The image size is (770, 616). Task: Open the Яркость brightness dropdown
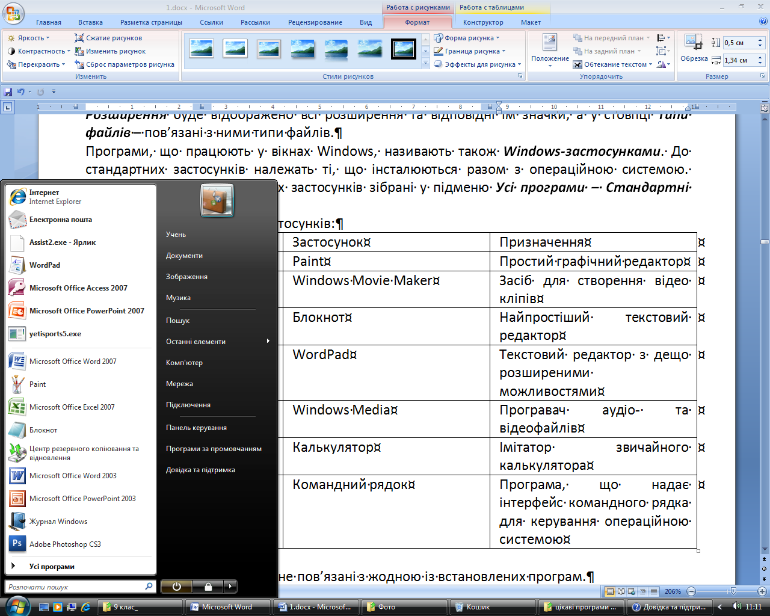(x=29, y=38)
